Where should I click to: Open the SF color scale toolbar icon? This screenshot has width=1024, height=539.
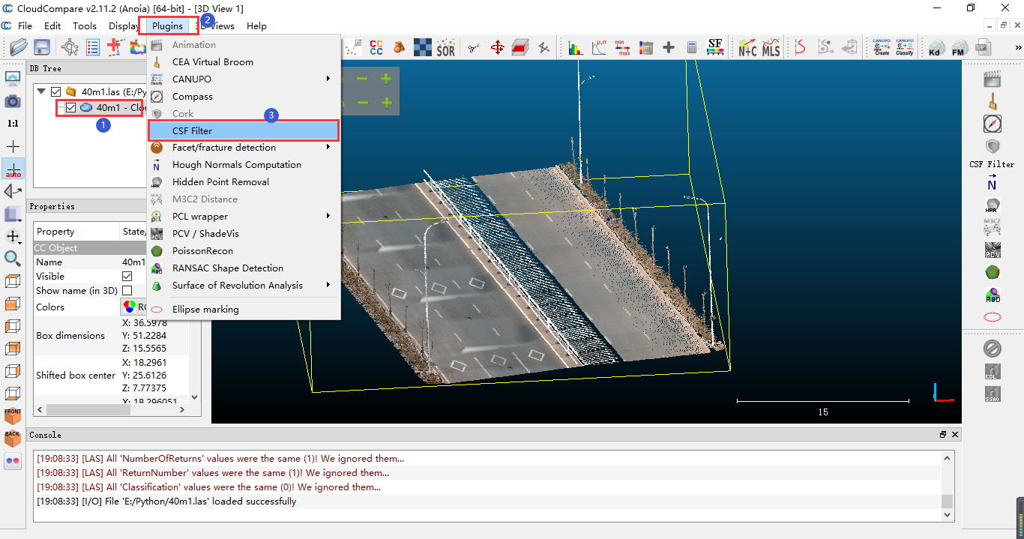[x=715, y=46]
